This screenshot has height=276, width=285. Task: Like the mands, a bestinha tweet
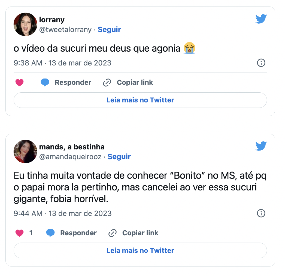(19, 233)
